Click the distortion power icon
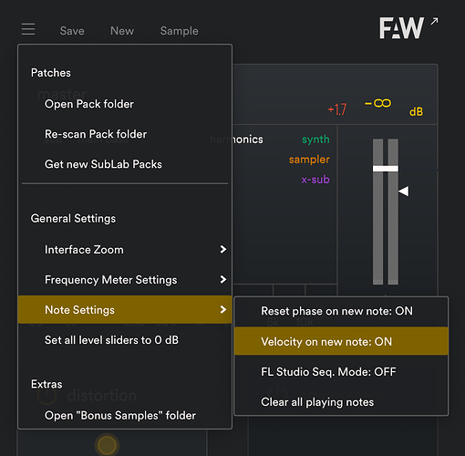The height and width of the screenshot is (456, 465). tap(46, 395)
